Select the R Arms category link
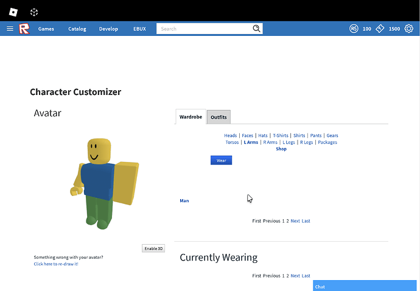The width and height of the screenshot is (420, 291). pos(270,142)
